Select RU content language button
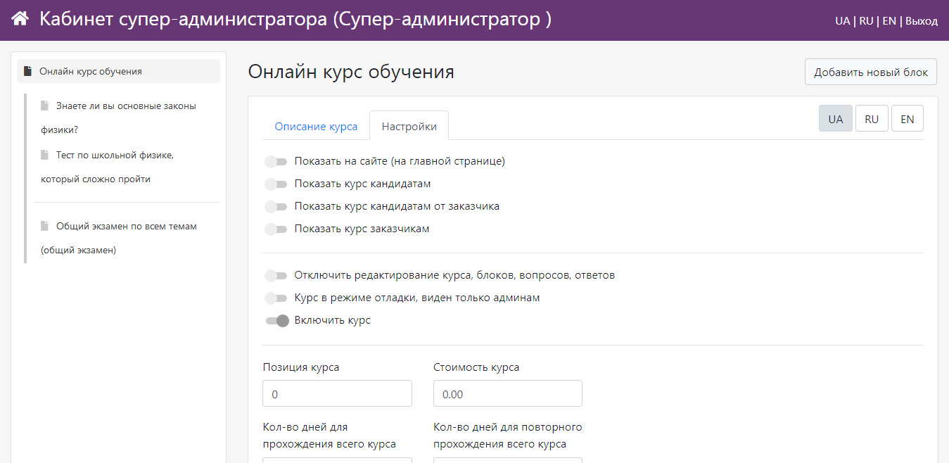Viewport: 949px width, 463px height. [x=872, y=119]
